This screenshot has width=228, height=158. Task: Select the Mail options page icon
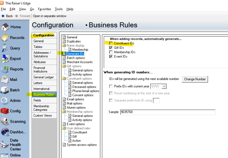(64, 103)
